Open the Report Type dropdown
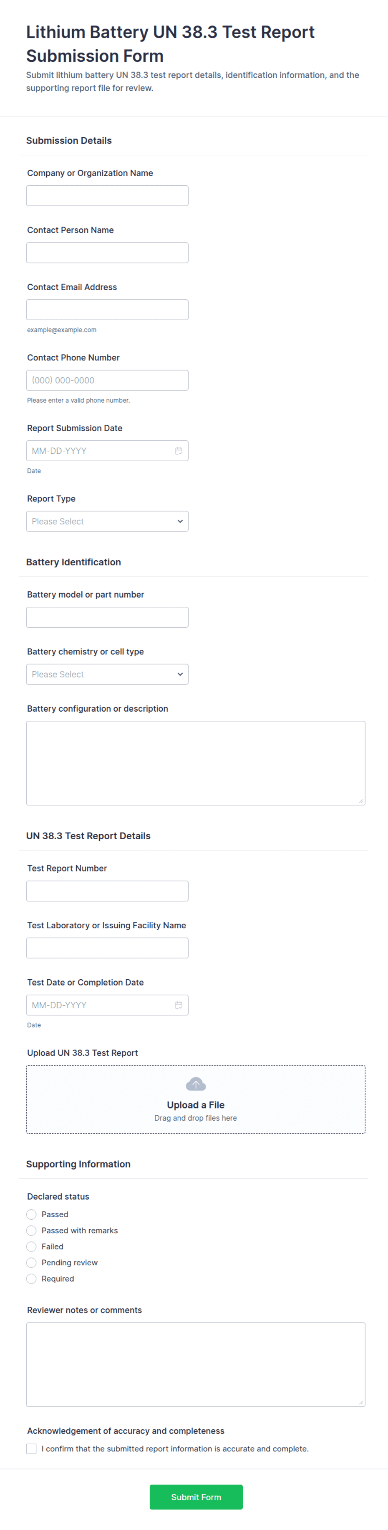 pos(107,521)
